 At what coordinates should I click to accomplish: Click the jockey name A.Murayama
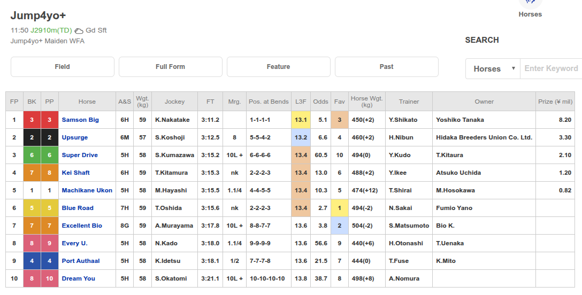click(174, 226)
